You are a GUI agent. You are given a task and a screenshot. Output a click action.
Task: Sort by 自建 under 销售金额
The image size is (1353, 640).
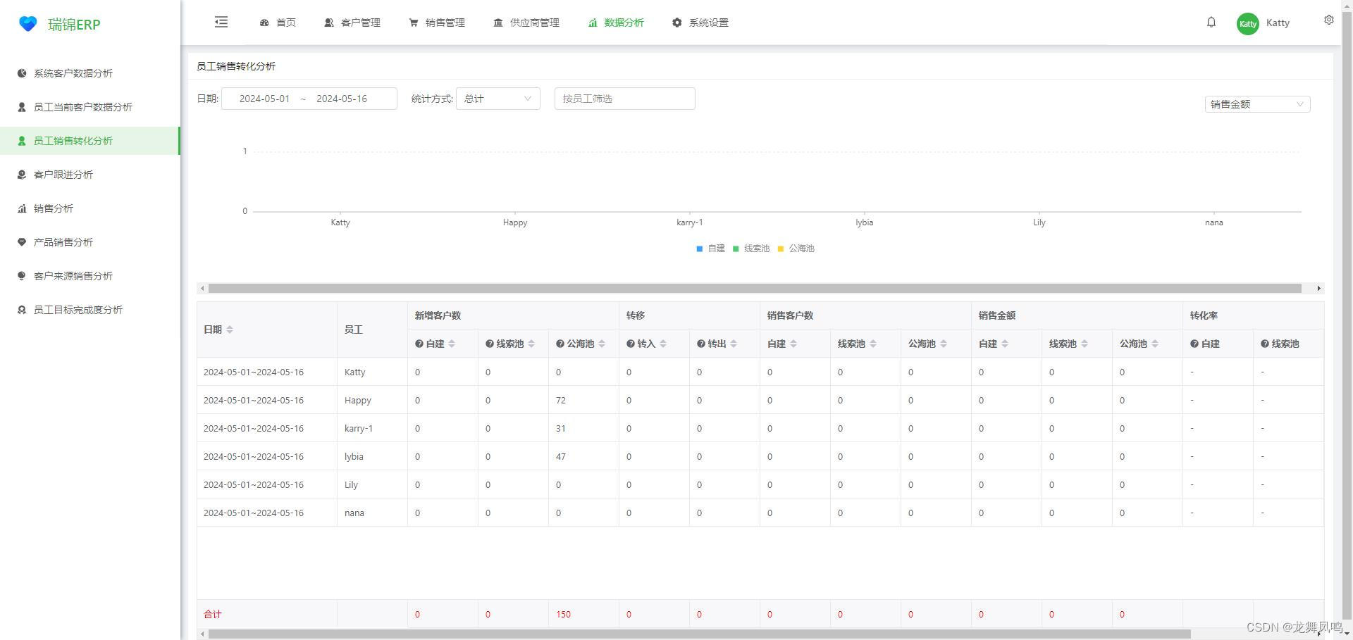[1005, 344]
